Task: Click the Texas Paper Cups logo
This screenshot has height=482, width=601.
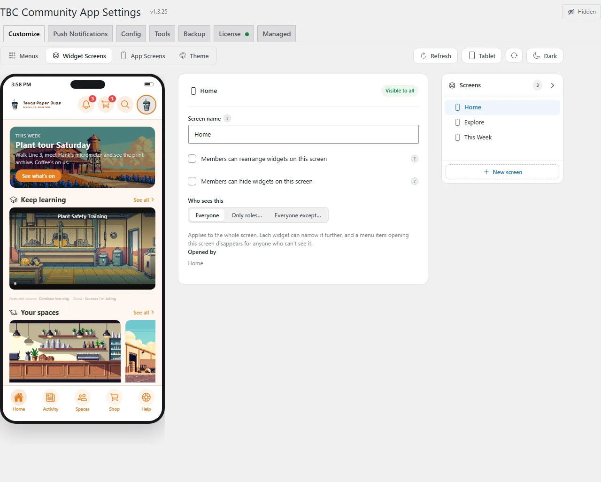Action: tap(37, 104)
